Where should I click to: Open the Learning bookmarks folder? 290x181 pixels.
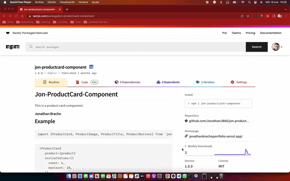pos(43,22)
